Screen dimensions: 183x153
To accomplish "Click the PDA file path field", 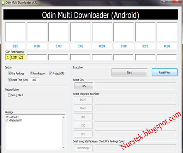I will point(135,117).
